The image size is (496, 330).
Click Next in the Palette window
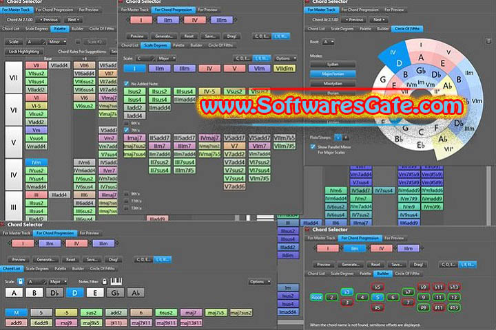tap(74, 19)
